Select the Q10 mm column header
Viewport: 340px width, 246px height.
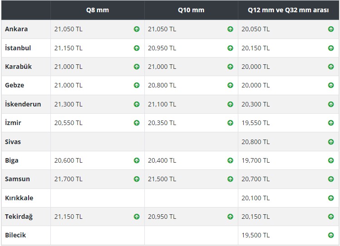(x=191, y=10)
